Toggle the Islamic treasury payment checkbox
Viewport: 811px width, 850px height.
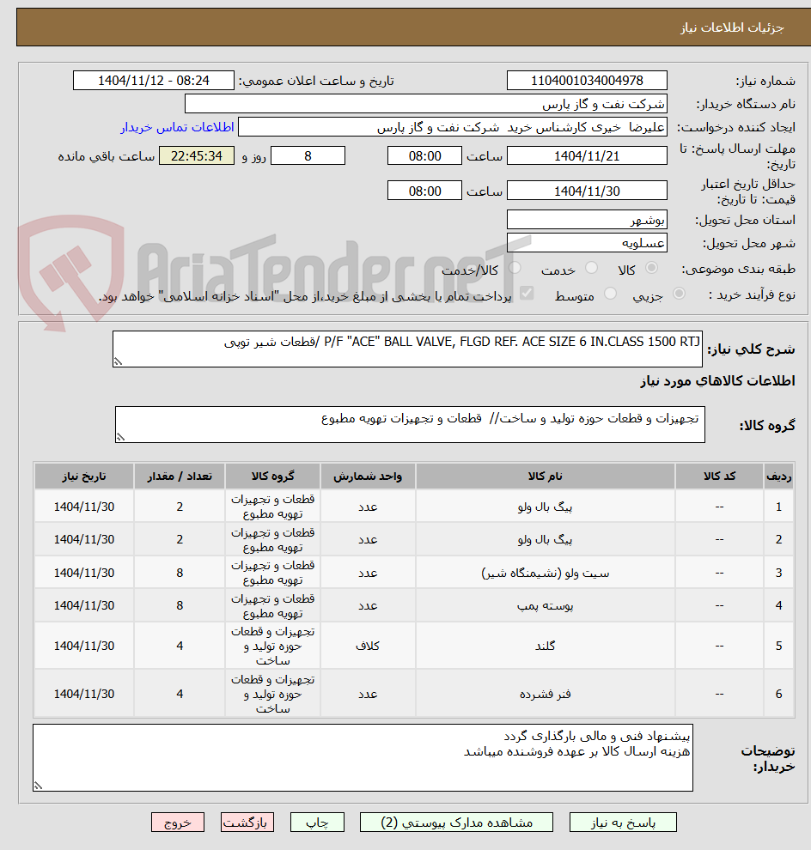[526, 294]
